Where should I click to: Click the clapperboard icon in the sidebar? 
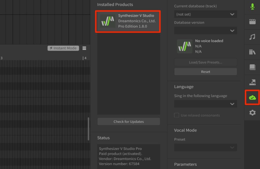(x=252, y=22)
